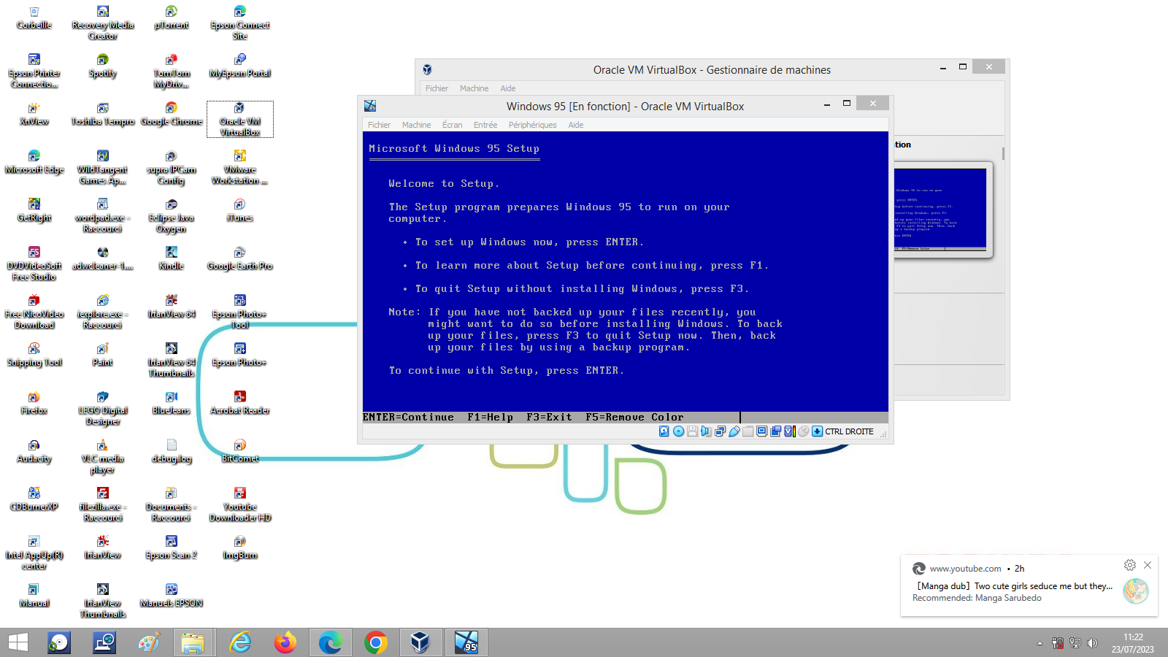Select the Toshiba Tempro desktop icon
The height and width of the screenshot is (657, 1168).
[x=103, y=115]
